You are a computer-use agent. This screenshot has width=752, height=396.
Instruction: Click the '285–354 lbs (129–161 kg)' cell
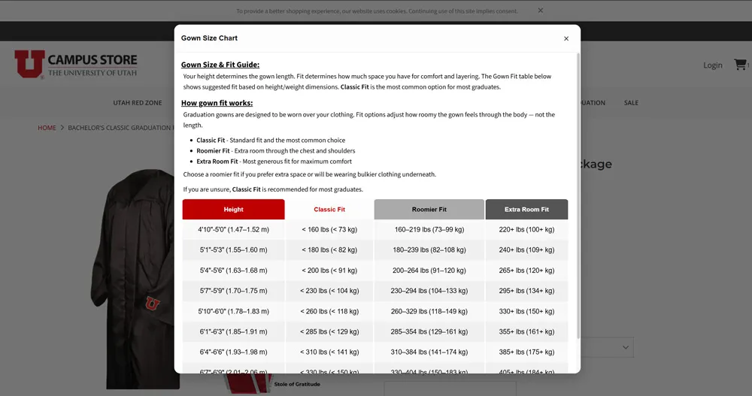point(429,331)
